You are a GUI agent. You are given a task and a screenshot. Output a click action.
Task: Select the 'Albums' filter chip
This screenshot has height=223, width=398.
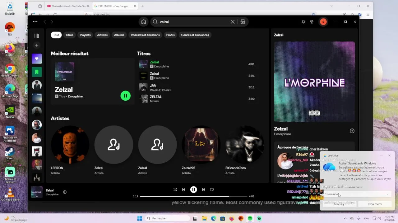pos(119,35)
